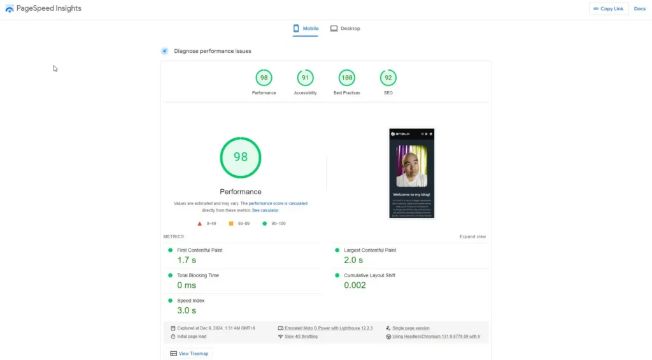Select the Best Practices score gauge
This screenshot has height=360, width=652.
[346, 78]
